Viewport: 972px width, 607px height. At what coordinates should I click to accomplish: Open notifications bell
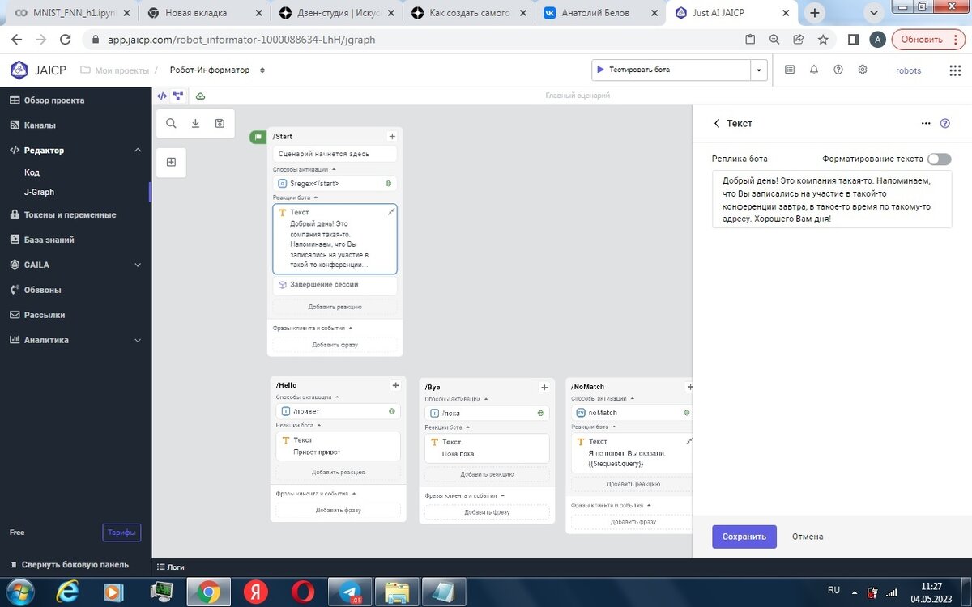click(814, 70)
